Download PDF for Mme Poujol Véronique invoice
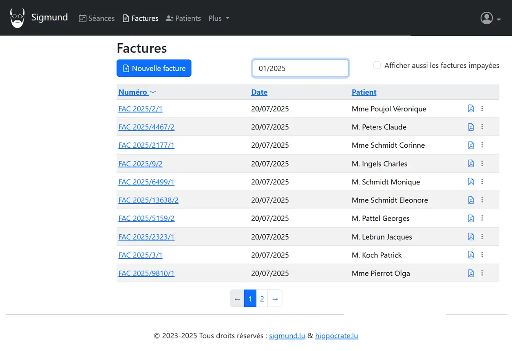The height and width of the screenshot is (351, 512). pos(471,109)
